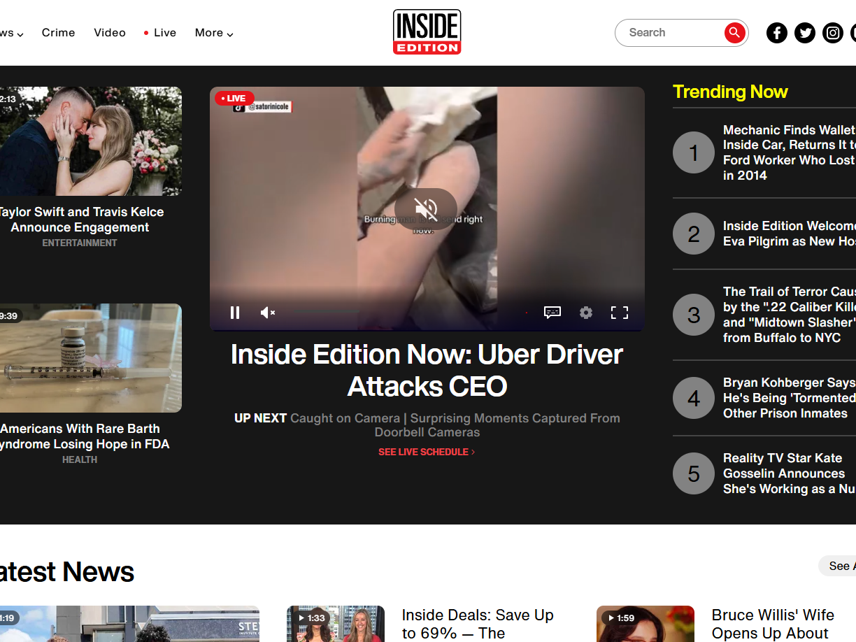Image resolution: width=856 pixels, height=642 pixels.
Task: Enter fullscreen on the live video
Action: 620,313
